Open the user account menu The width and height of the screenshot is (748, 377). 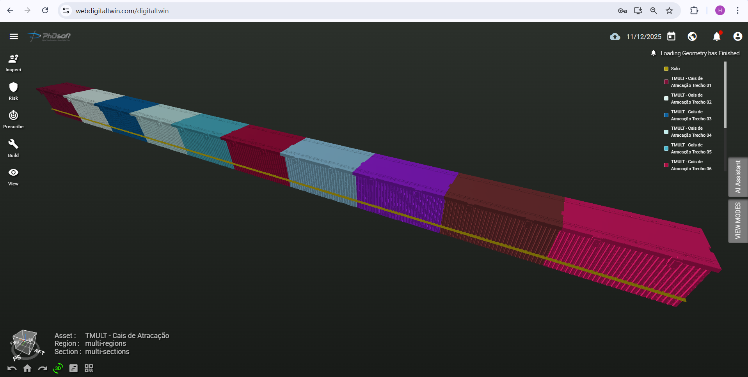pyautogui.click(x=737, y=36)
